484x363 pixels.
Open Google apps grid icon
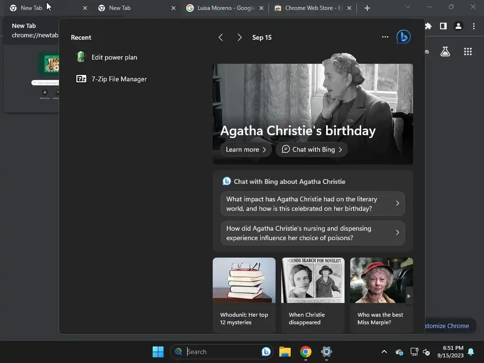point(468,52)
